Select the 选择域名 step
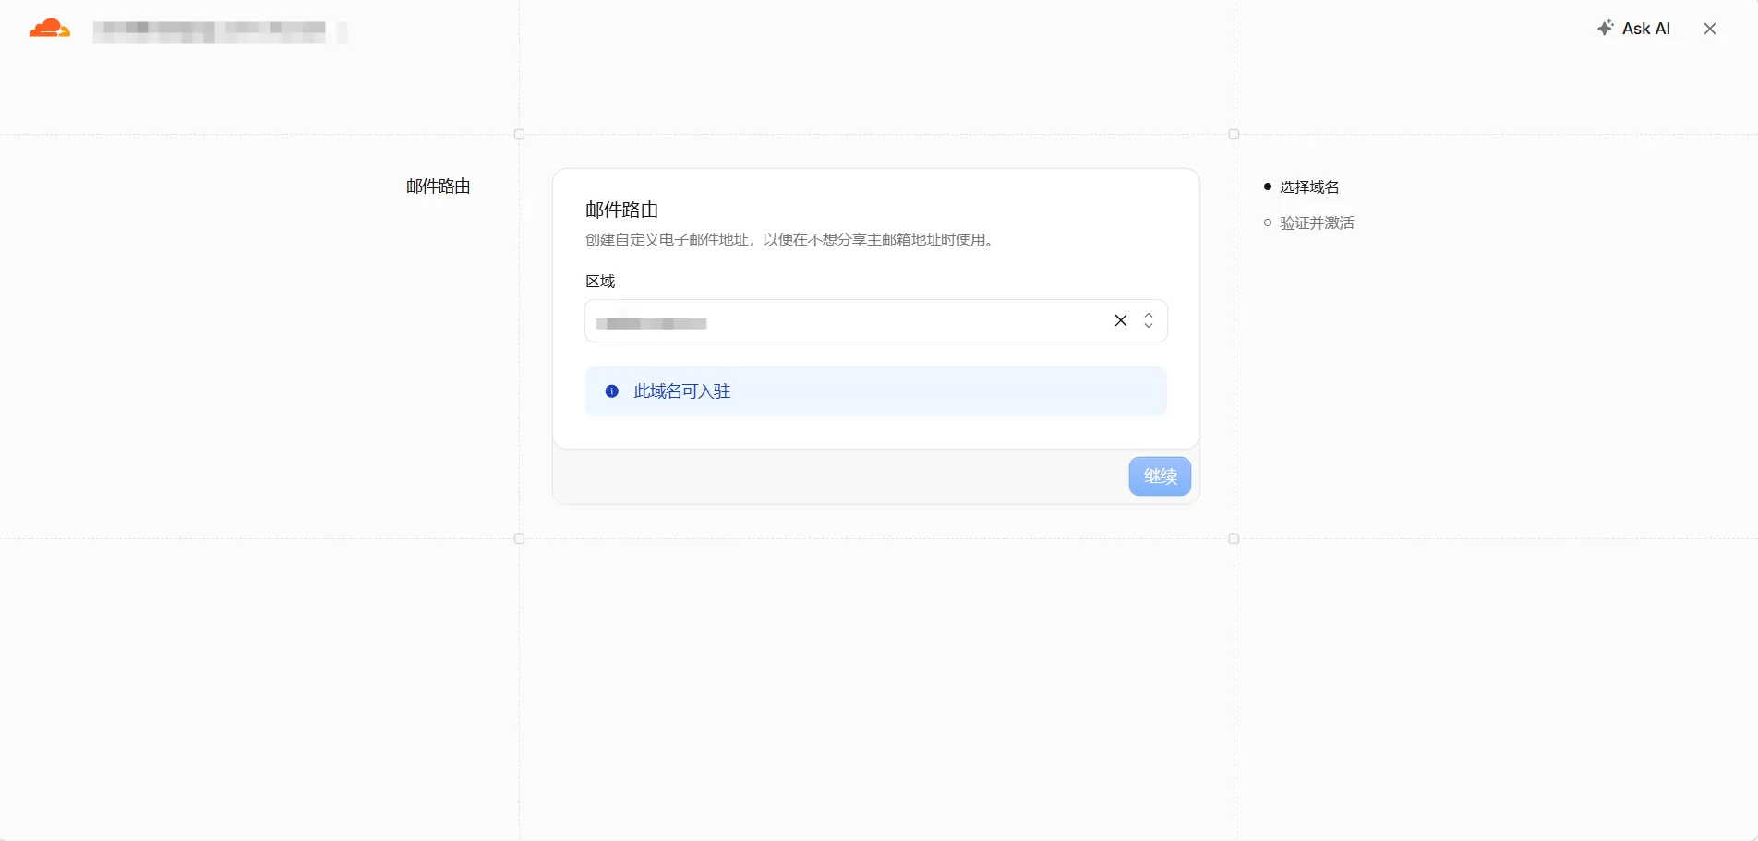 [x=1309, y=187]
